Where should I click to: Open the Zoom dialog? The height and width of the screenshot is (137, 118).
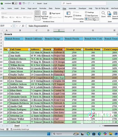[x=103, y=14]
